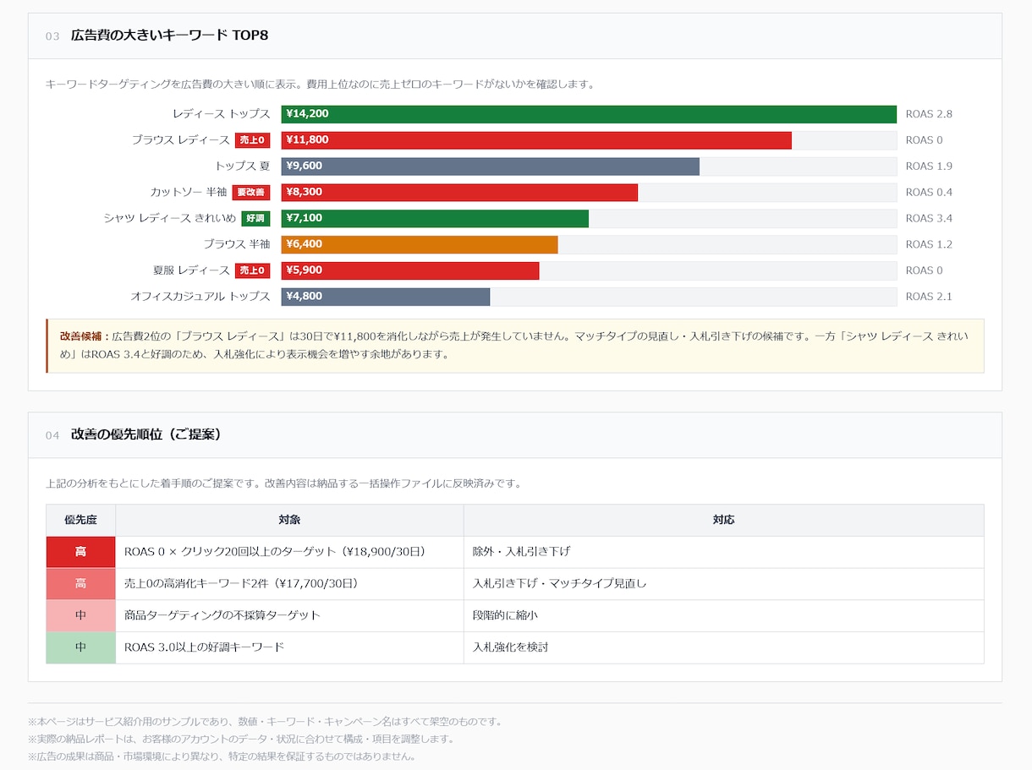
Task: Click the red ¥8,300 bar for カットソー 半袖
Action: pos(459,193)
